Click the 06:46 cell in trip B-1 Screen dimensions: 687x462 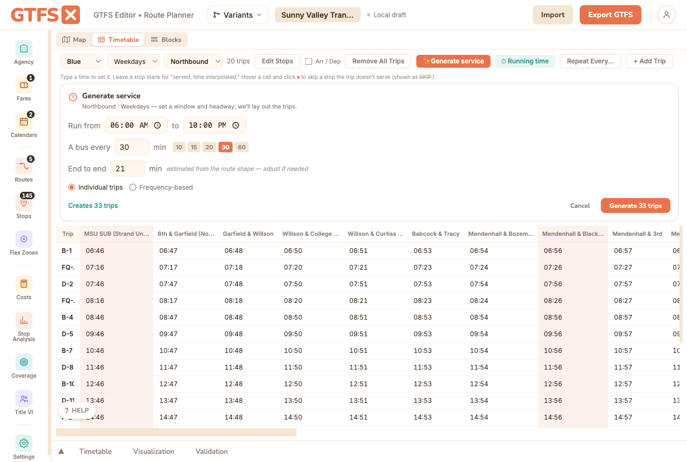coord(116,251)
